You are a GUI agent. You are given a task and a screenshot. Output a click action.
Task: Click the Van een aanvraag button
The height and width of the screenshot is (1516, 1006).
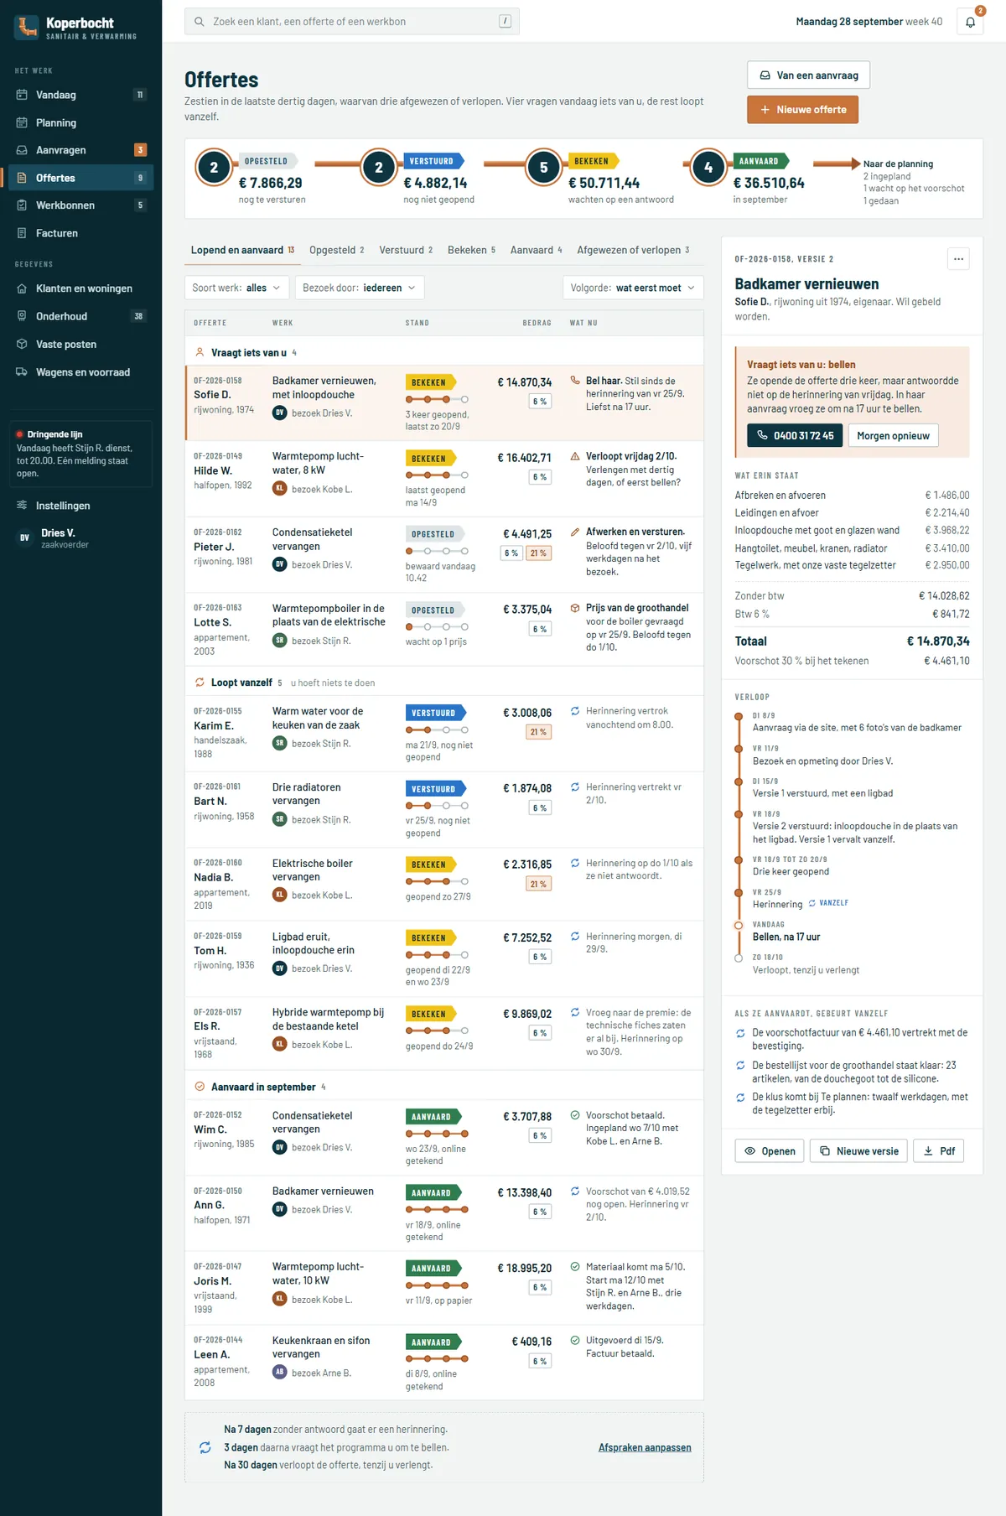coord(808,75)
